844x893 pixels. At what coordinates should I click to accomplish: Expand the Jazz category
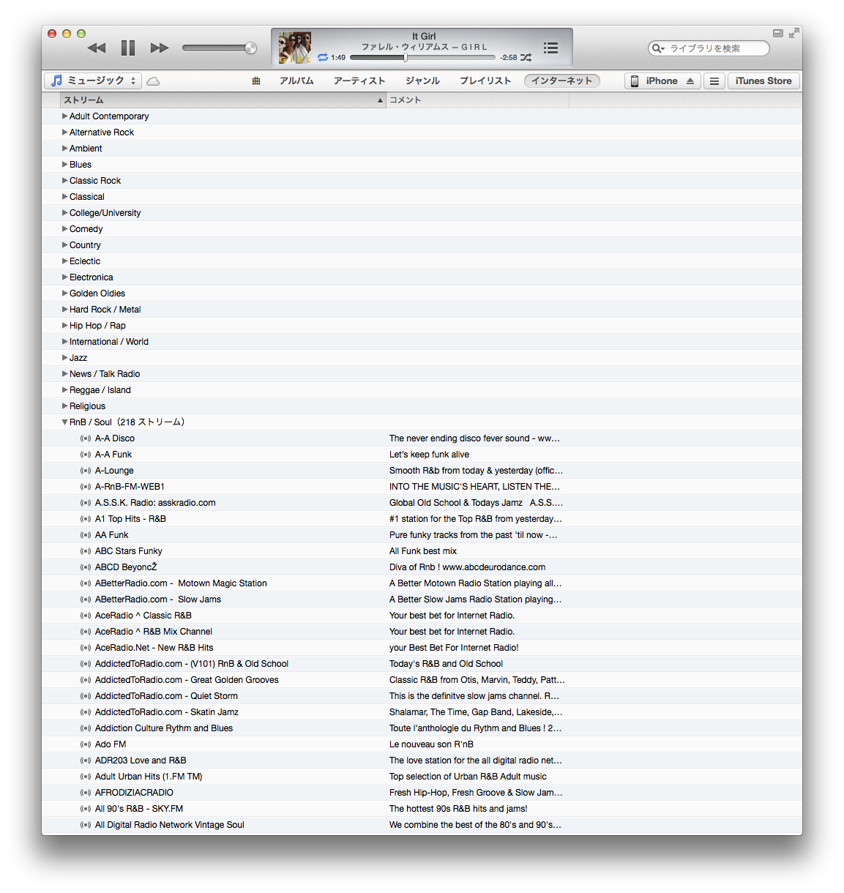click(x=65, y=357)
